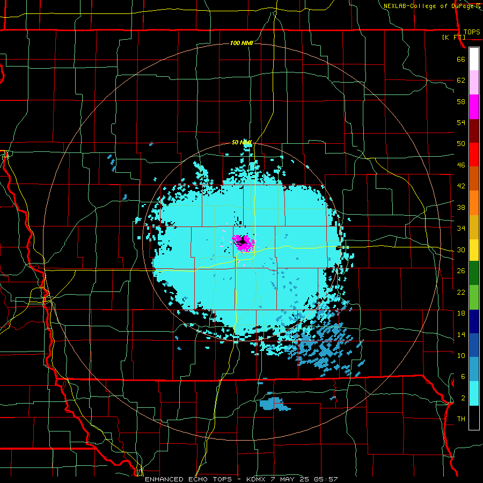Click the TH label in the legend
This screenshot has height=483, width=483.
(461, 419)
